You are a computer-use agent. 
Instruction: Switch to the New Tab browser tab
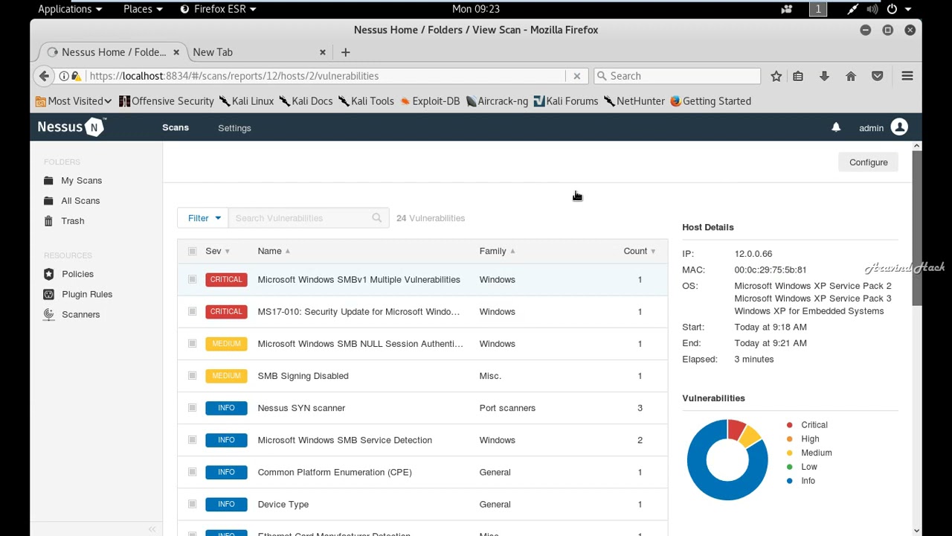pyautogui.click(x=257, y=52)
